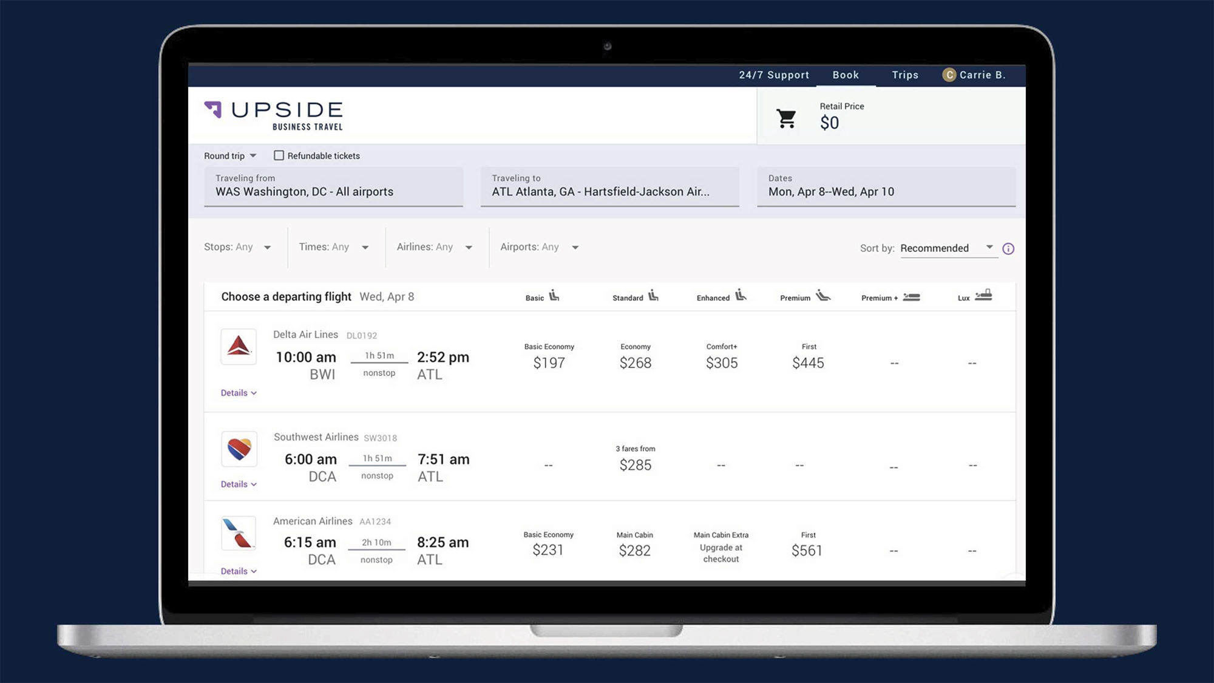This screenshot has height=683, width=1214.
Task: Click Main Cabin Extra upgrade at checkout
Action: click(x=721, y=547)
